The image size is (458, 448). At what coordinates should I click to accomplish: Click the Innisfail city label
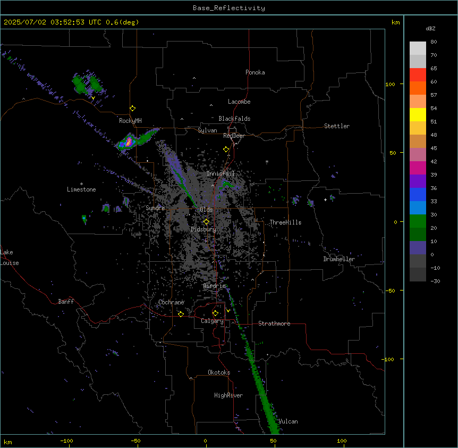coord(220,173)
